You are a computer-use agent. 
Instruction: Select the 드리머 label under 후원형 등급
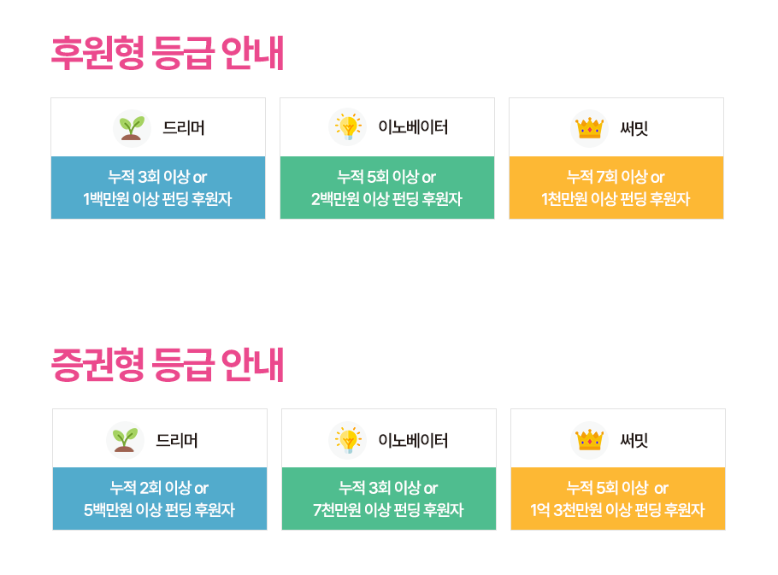point(184,128)
